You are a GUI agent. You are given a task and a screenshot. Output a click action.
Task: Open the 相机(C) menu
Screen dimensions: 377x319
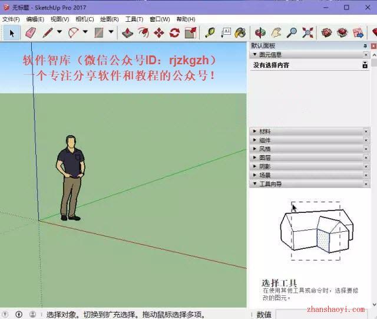click(x=85, y=19)
